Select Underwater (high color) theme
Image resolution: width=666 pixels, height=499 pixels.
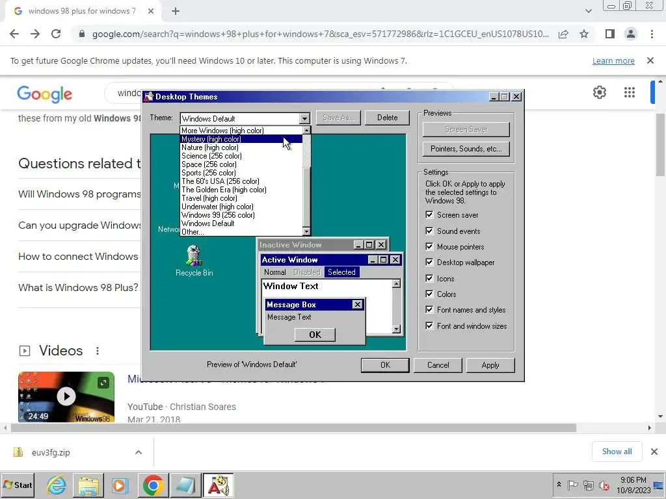pyautogui.click(x=241, y=207)
